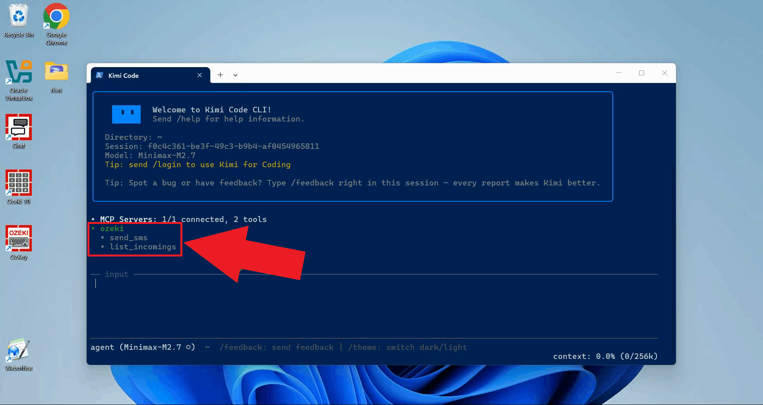Viewport: 763px width, 405px height.
Task: Click the Directory: ~ line
Action: pyautogui.click(x=133, y=137)
